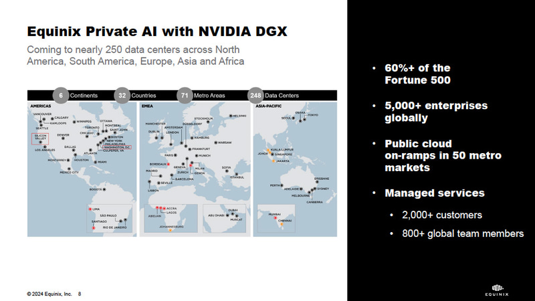Click the '© 2024 Equinix, Inc.' footer
This screenshot has height=301, width=535.
(x=49, y=294)
